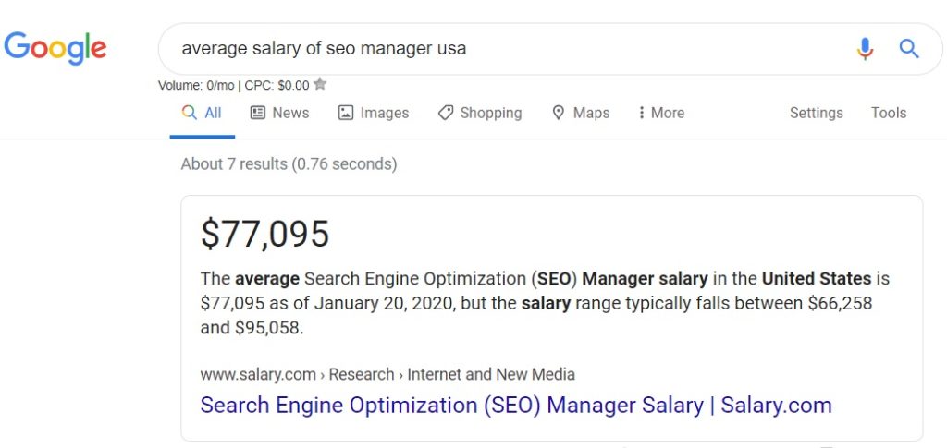Expand the More options dots
The image size is (947, 448).
(x=641, y=113)
